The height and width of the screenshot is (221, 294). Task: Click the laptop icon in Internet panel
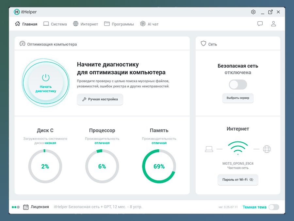[x=209, y=149]
